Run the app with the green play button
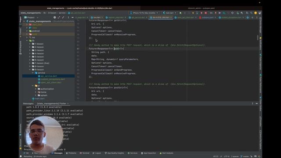The height and width of the screenshot is (158, 281). point(180,13)
